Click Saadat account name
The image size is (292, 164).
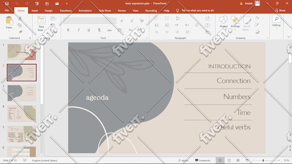pyautogui.click(x=249, y=3)
